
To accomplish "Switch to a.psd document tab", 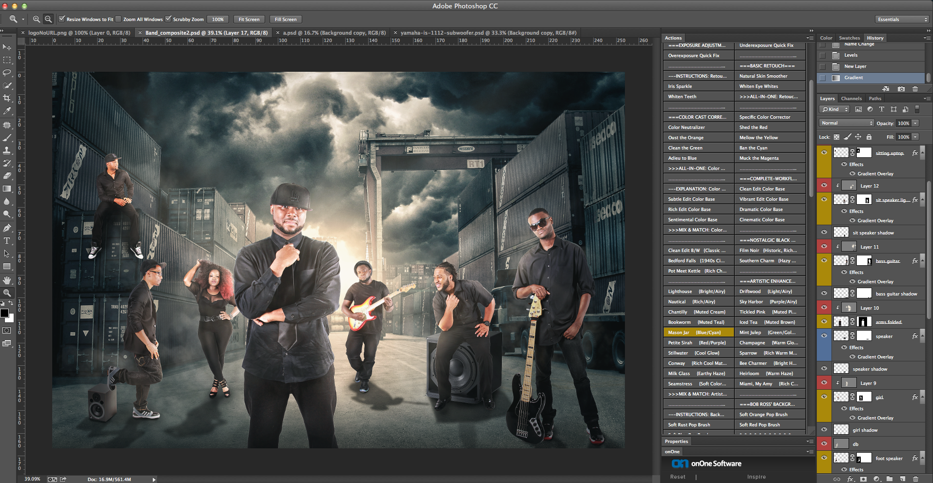I will point(334,33).
